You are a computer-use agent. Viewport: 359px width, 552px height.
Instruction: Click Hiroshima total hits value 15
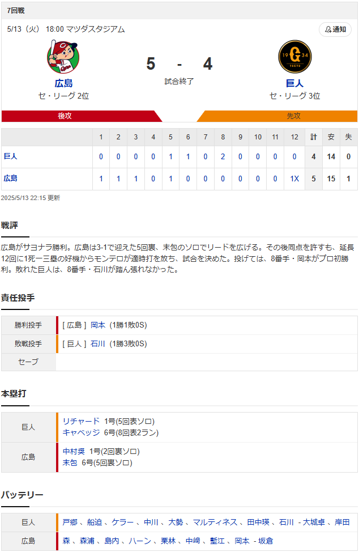(331, 179)
